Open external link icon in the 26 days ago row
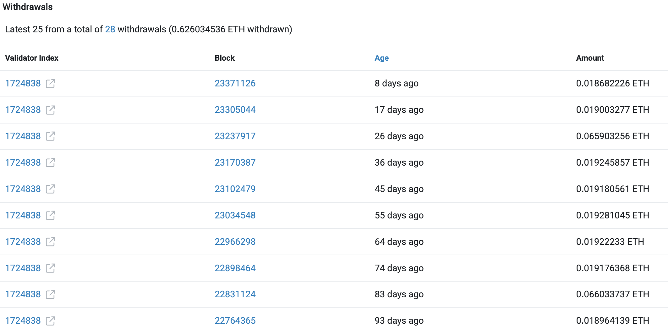This screenshot has width=668, height=330. (50, 136)
